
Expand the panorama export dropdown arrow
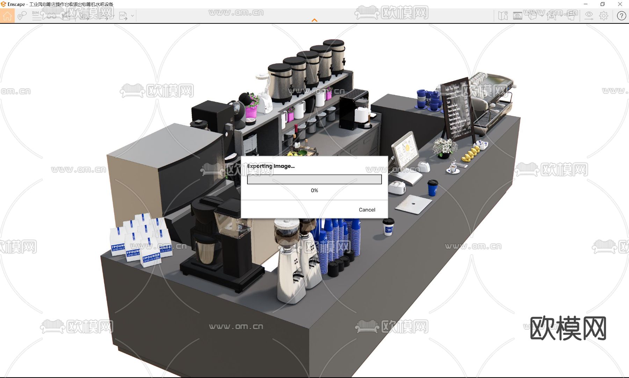(113, 16)
